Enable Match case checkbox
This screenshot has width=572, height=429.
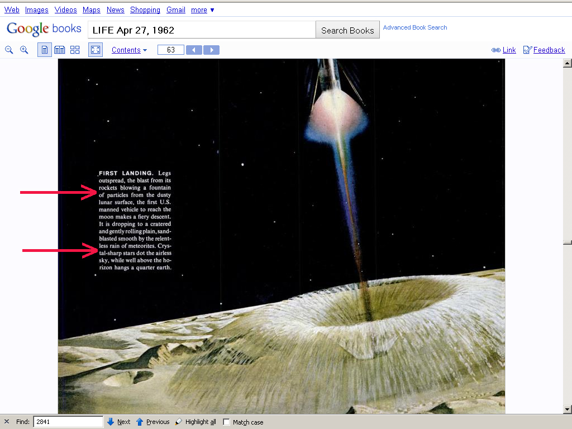tap(226, 422)
